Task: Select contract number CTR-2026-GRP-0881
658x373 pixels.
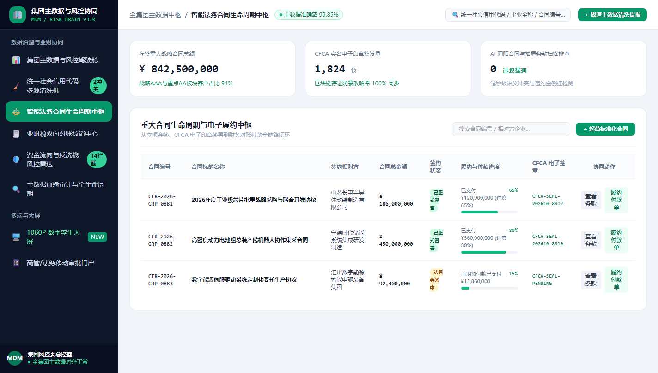Action: [162, 200]
